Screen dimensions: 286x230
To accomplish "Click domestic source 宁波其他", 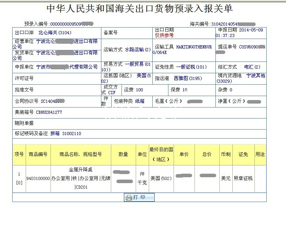I will click(x=256, y=76).
